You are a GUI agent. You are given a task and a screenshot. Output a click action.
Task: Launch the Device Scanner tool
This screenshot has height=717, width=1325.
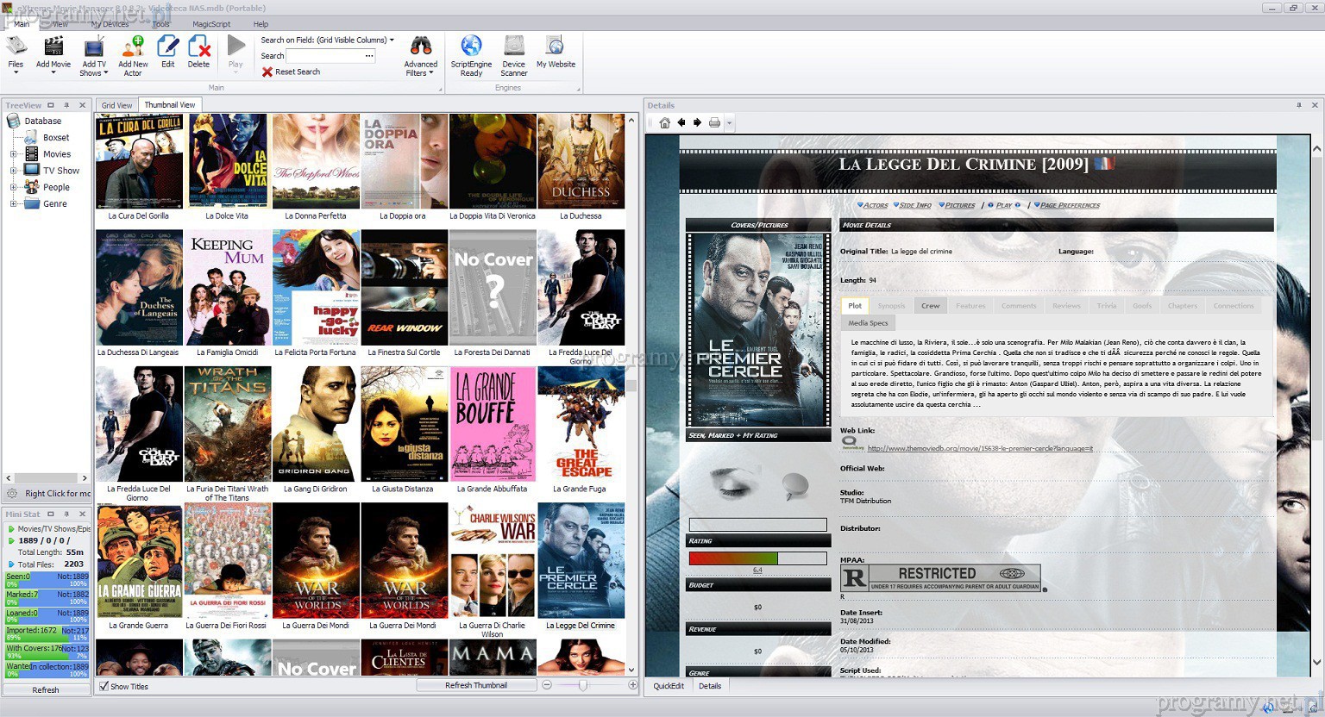click(x=514, y=48)
